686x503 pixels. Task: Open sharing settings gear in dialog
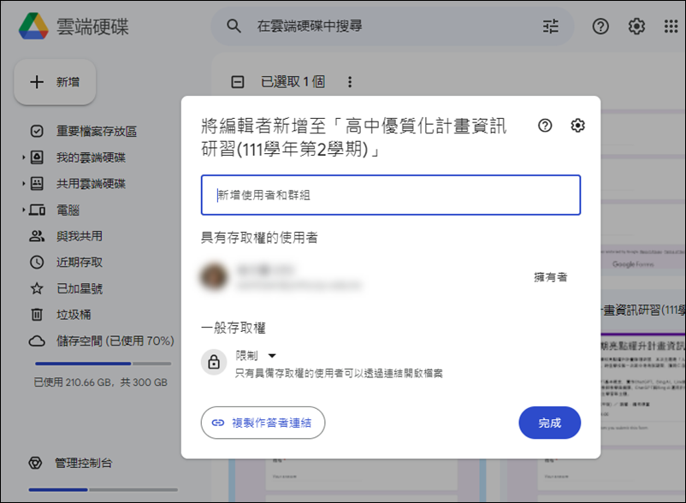pos(577,125)
